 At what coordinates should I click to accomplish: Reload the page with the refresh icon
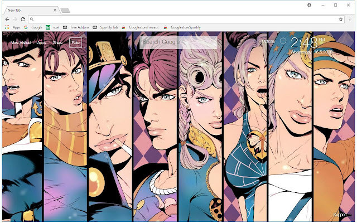click(x=23, y=20)
